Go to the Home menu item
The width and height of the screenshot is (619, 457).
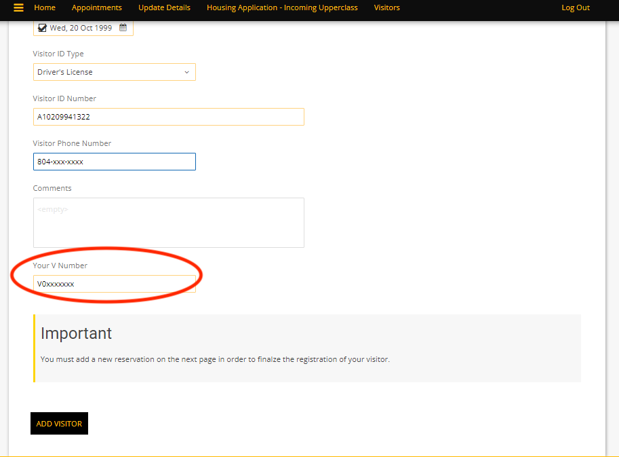45,7
